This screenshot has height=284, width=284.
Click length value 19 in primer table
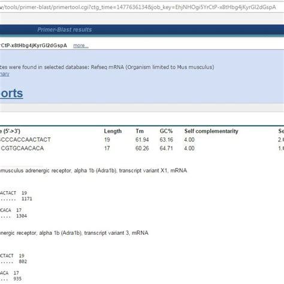point(107,140)
